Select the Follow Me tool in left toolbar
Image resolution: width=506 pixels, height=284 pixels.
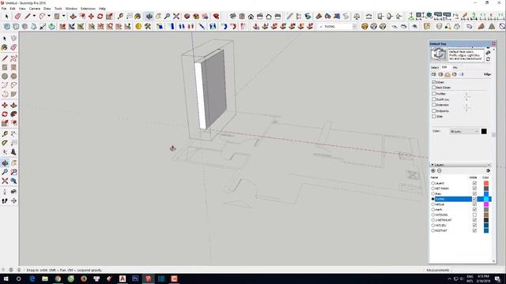pos(13,114)
